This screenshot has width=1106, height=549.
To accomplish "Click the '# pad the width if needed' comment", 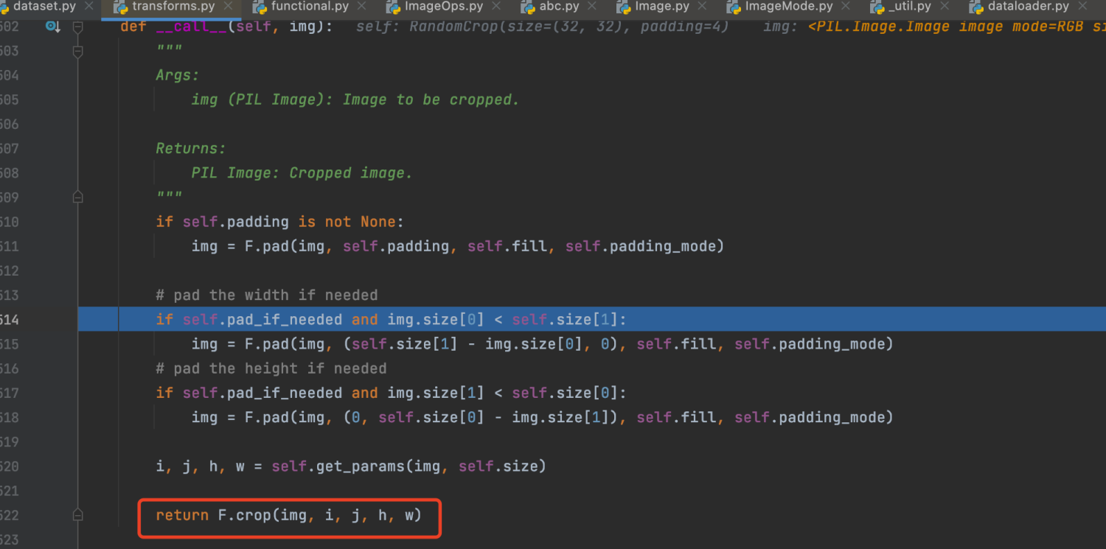I will pyautogui.click(x=267, y=295).
